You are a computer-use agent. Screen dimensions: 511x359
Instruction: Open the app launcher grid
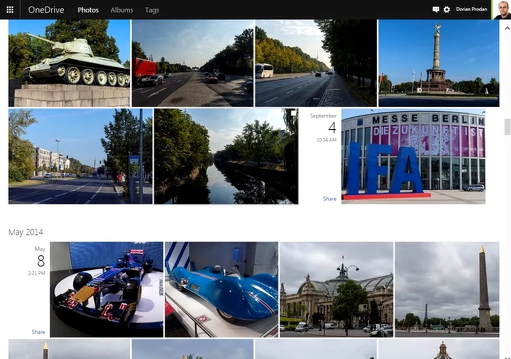10,10
